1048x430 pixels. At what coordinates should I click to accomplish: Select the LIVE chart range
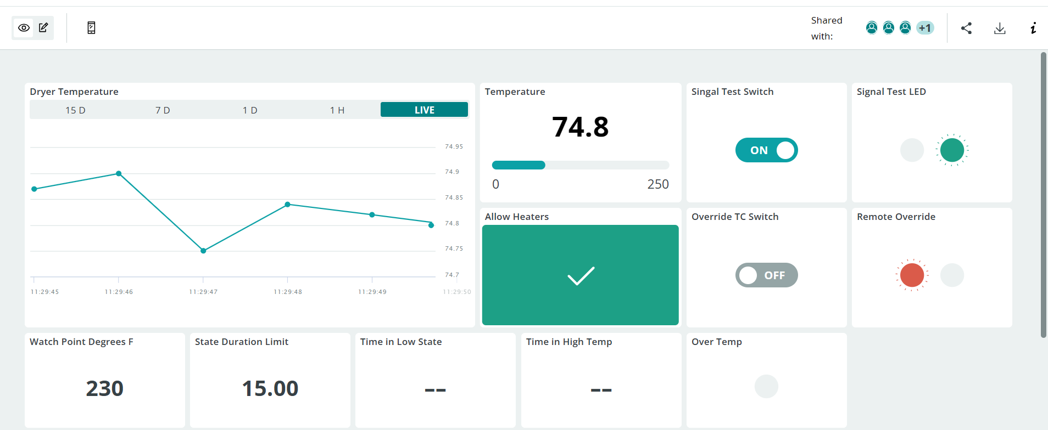[x=424, y=110]
